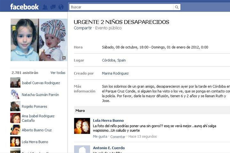Click Comentar on Lola's wall post
The image size is (230, 153).
[118, 136]
